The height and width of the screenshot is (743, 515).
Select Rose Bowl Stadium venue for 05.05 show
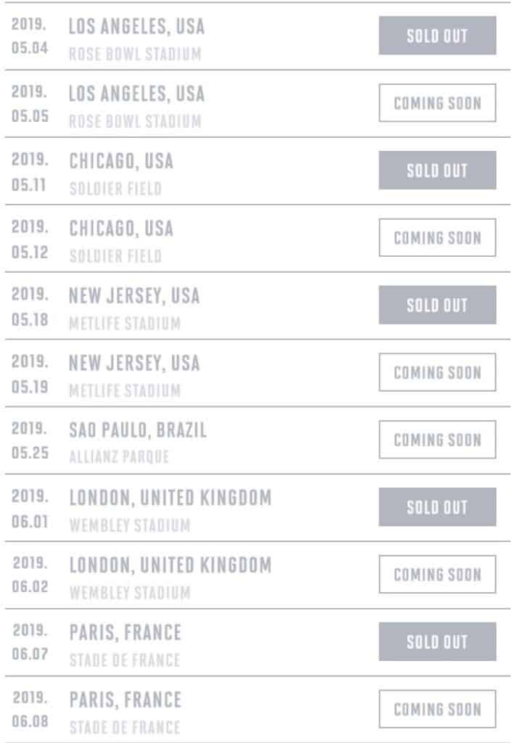click(135, 121)
